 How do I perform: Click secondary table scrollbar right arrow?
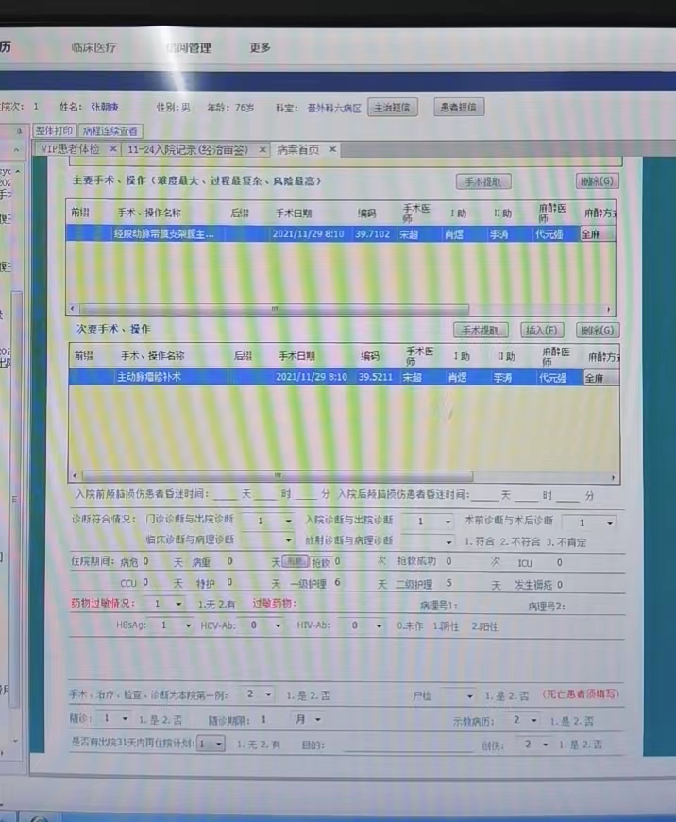pos(613,477)
